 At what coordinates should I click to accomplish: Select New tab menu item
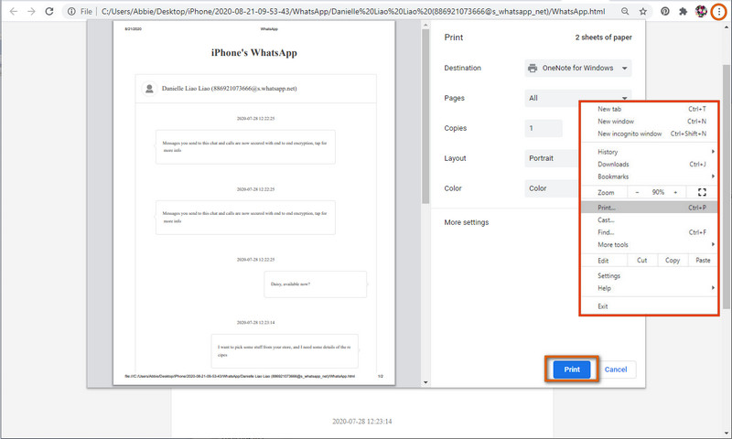pyautogui.click(x=649, y=109)
